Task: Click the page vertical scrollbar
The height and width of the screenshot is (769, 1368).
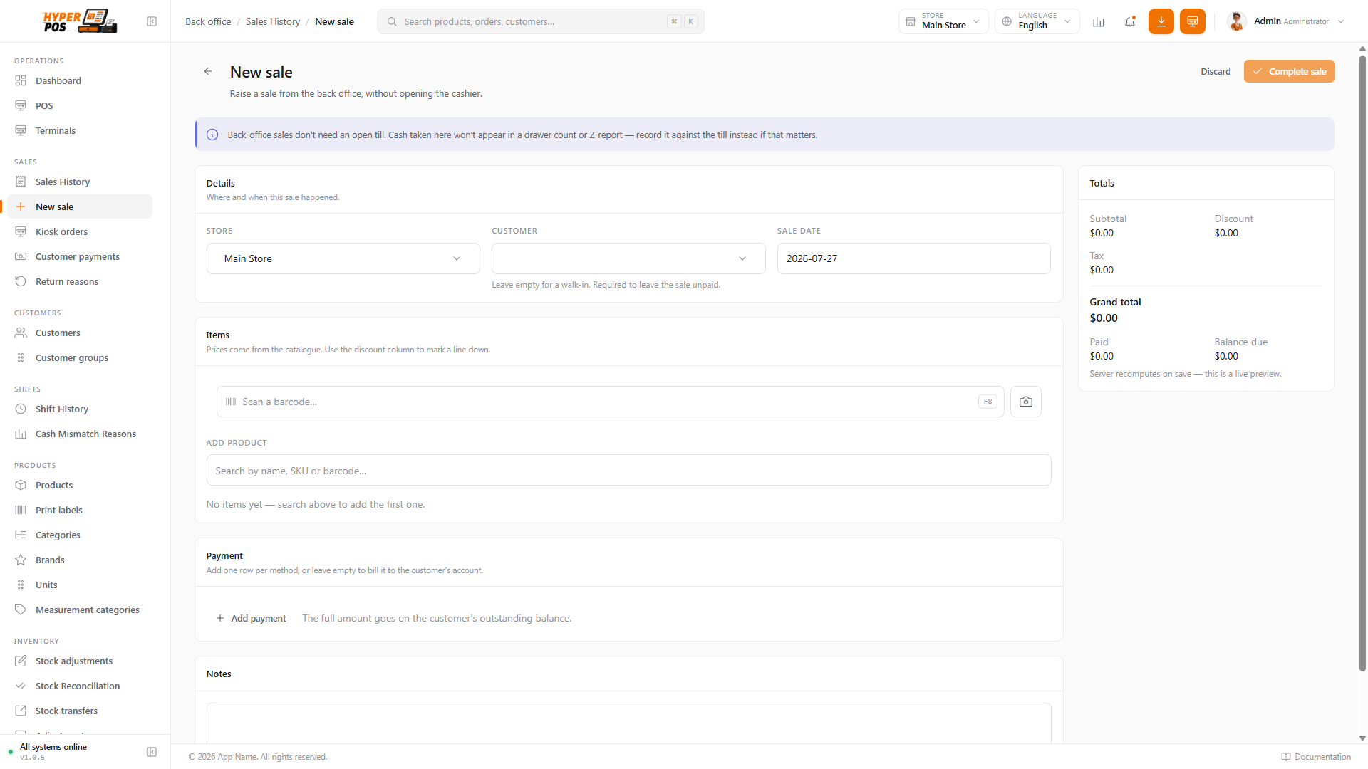Action: [x=1362, y=363]
